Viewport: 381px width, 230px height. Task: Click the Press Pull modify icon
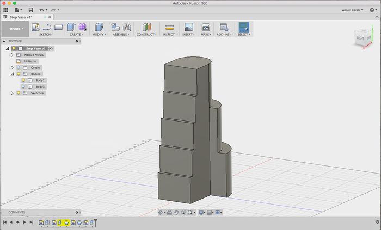tap(99, 27)
